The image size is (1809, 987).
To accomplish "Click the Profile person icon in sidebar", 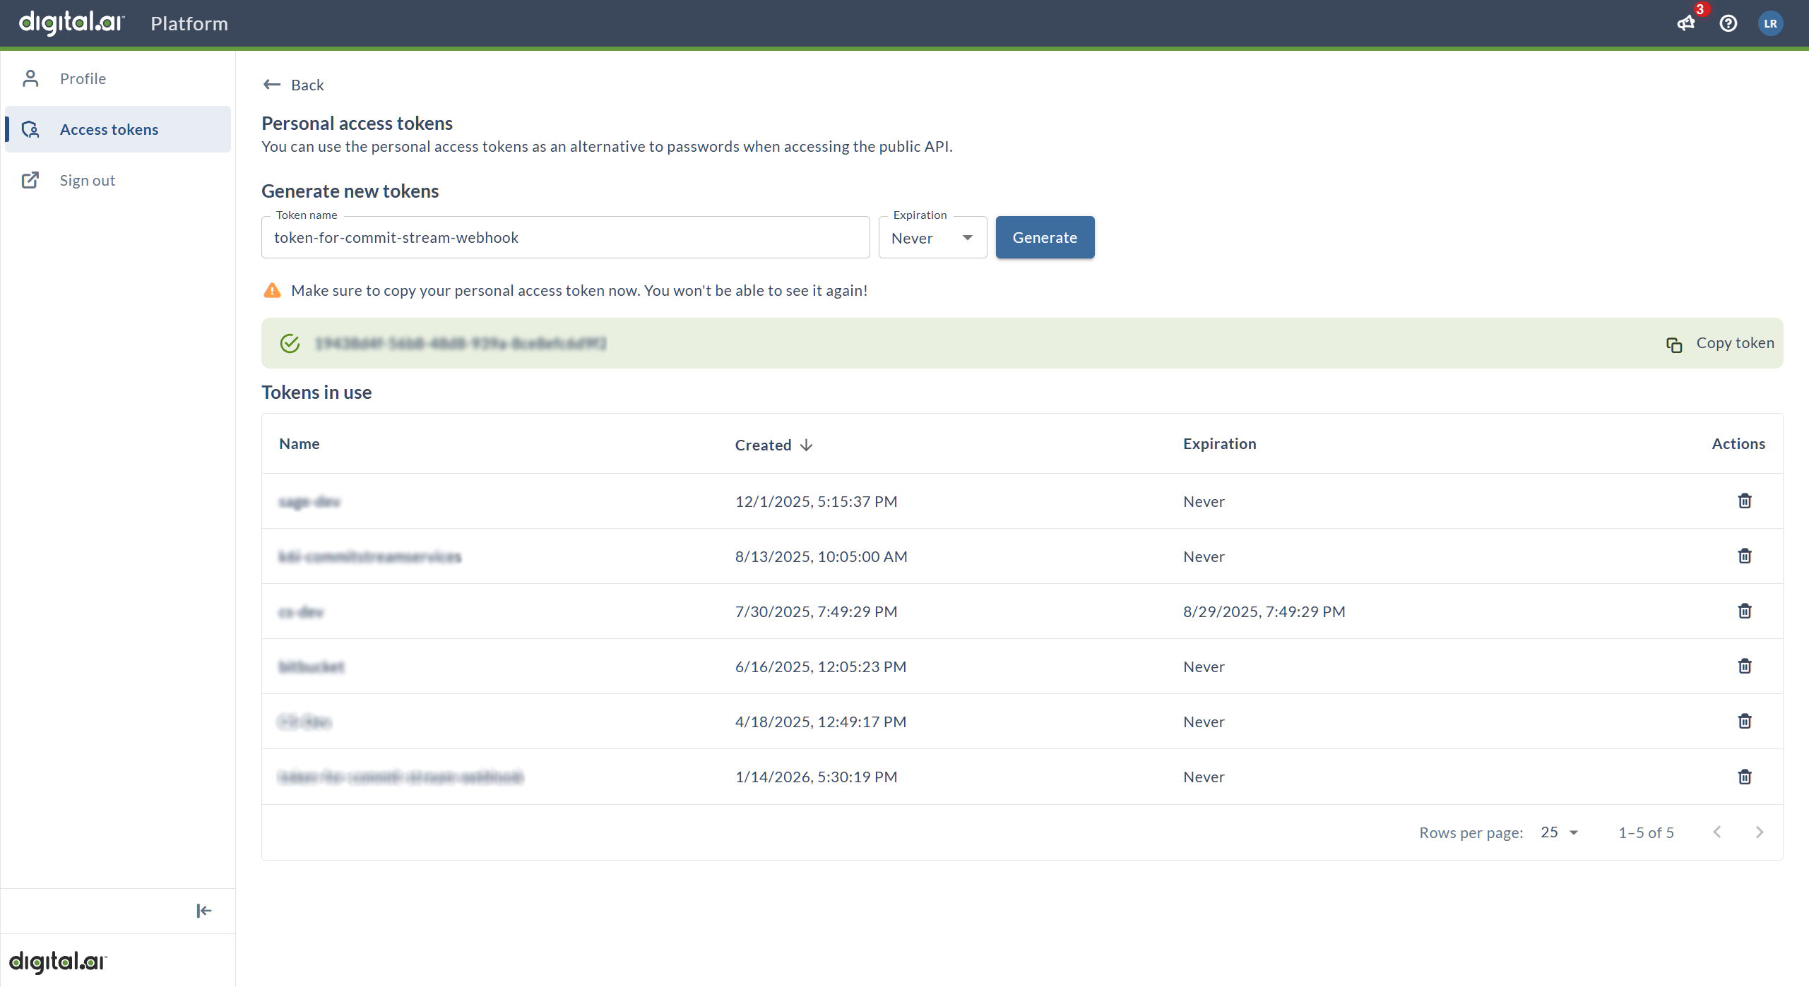I will tap(30, 78).
